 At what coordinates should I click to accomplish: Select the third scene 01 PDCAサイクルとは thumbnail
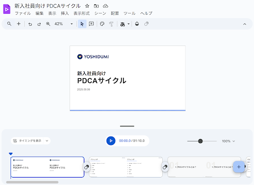(x=204, y=167)
